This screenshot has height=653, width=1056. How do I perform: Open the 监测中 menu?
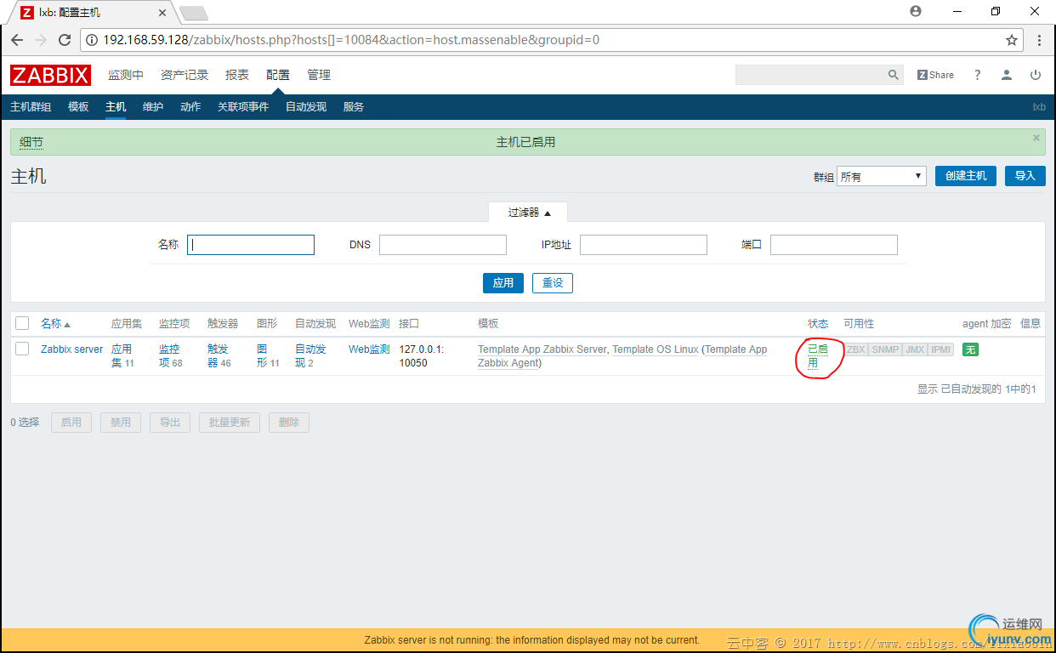click(126, 75)
